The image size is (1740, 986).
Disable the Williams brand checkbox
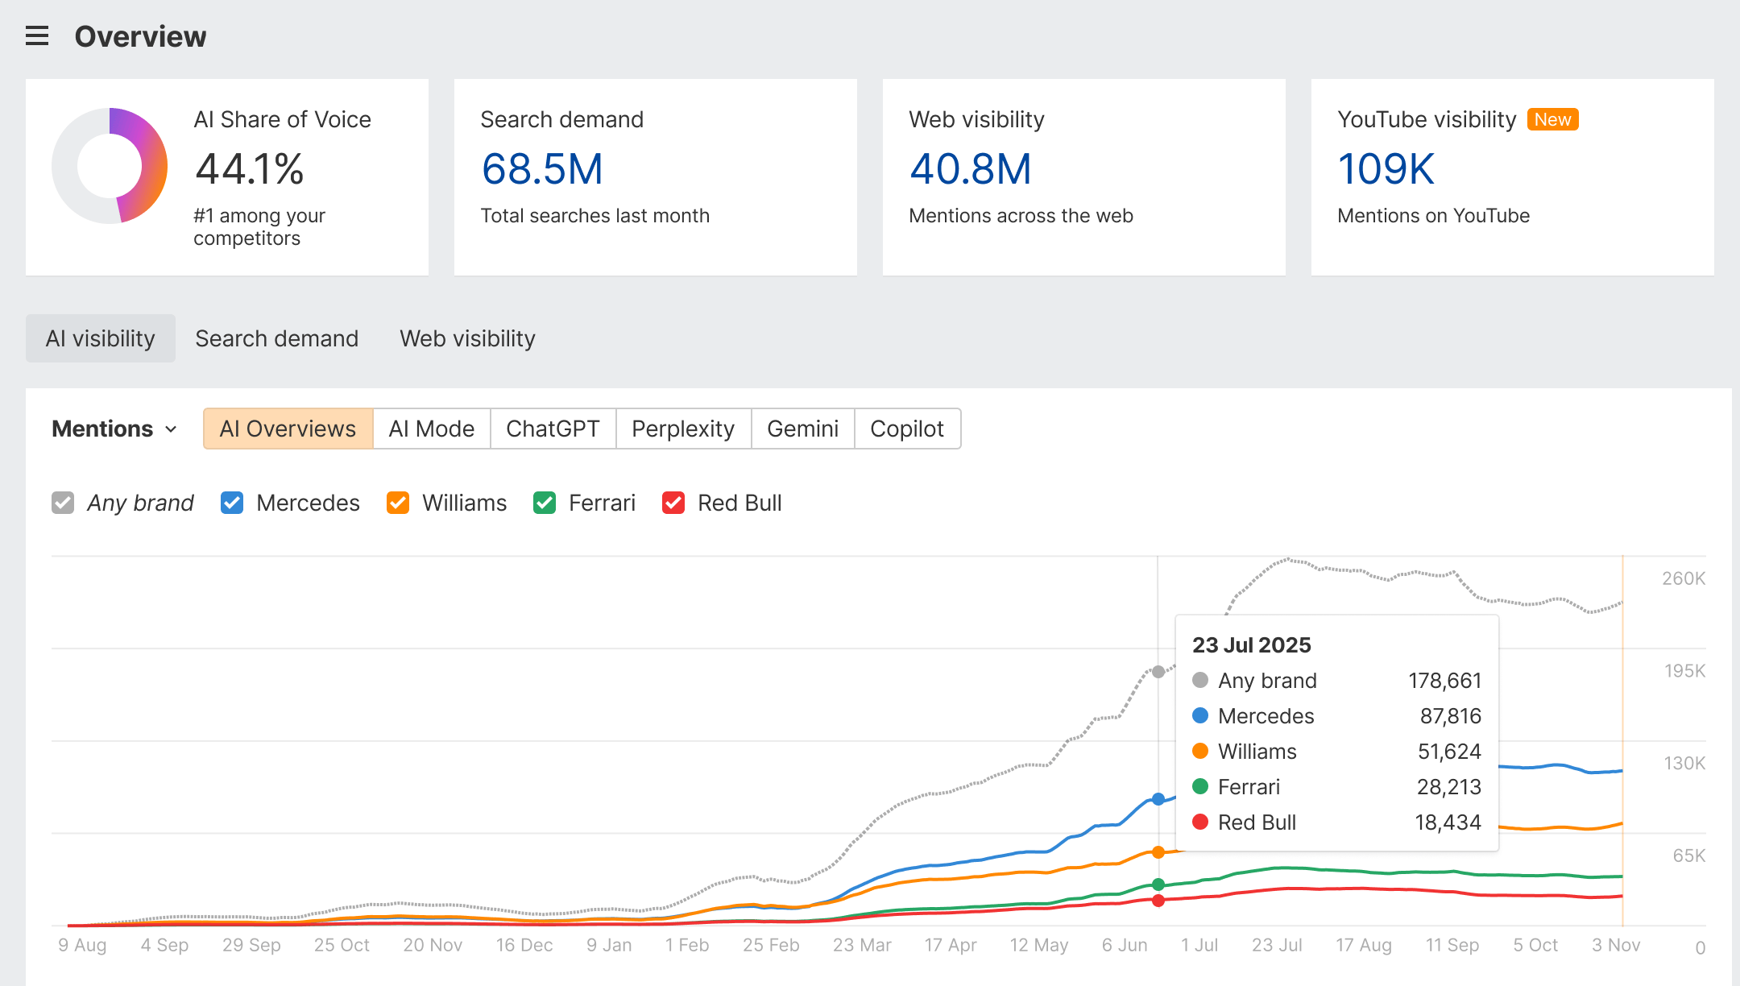[397, 503]
